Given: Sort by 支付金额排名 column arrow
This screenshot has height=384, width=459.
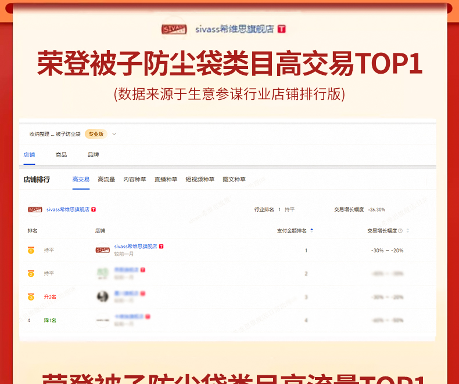Looking at the screenshot, I should pyautogui.click(x=312, y=231).
